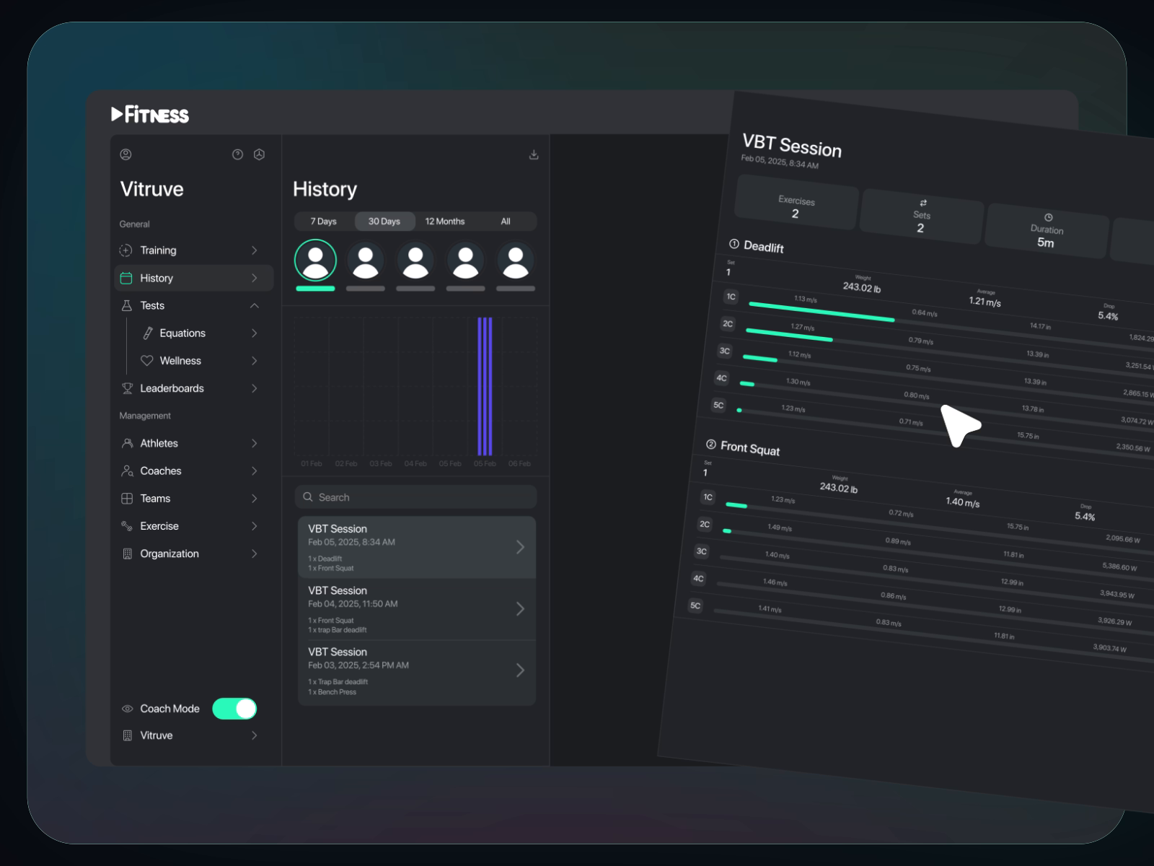Open the Athletes section icon
Screen dimensions: 1154x866
coord(126,443)
